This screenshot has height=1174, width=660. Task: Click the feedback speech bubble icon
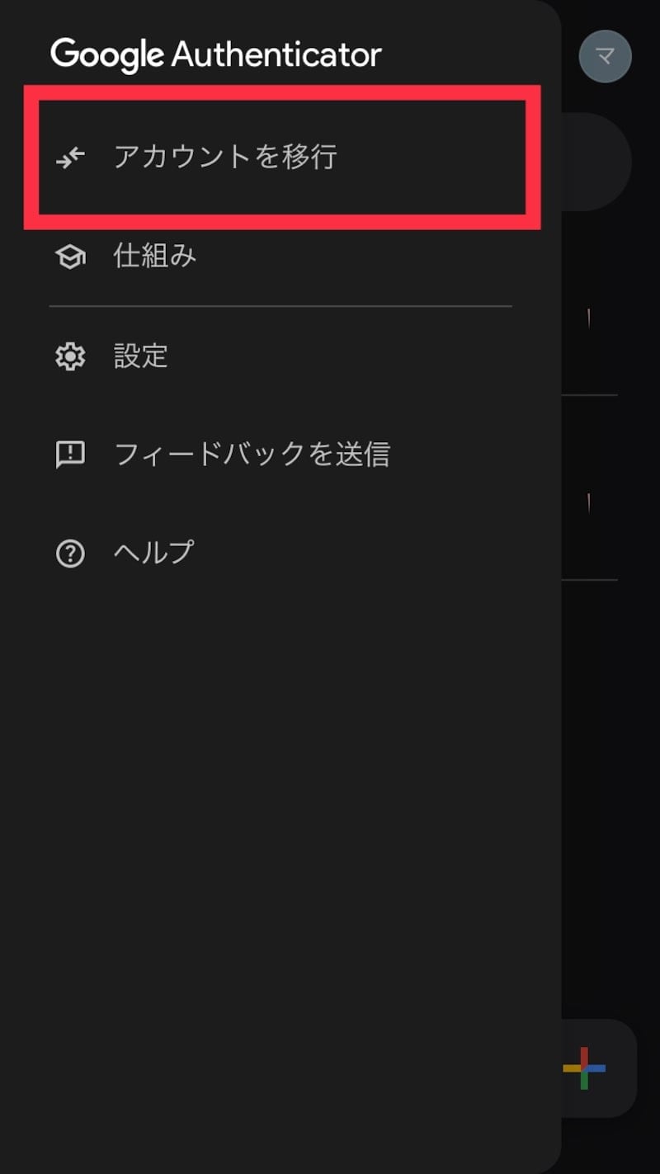71,454
